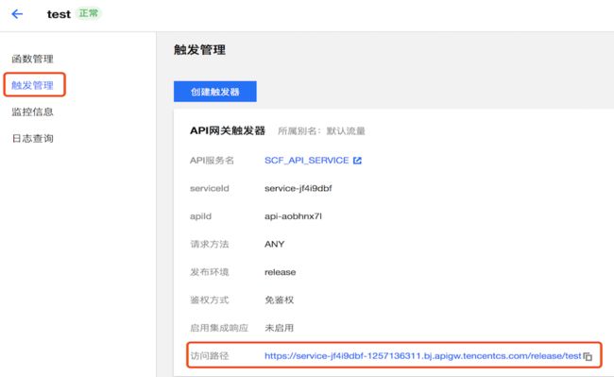
Task: Click the 默认流量 alias label
Action: pyautogui.click(x=346, y=130)
